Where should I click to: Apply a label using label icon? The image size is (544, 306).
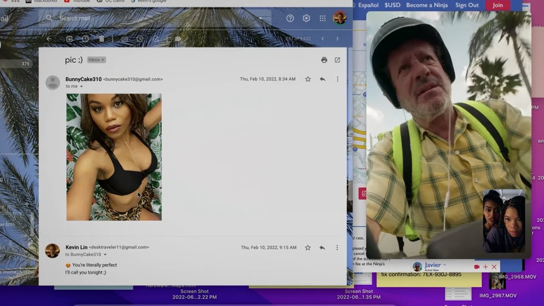tap(178, 39)
